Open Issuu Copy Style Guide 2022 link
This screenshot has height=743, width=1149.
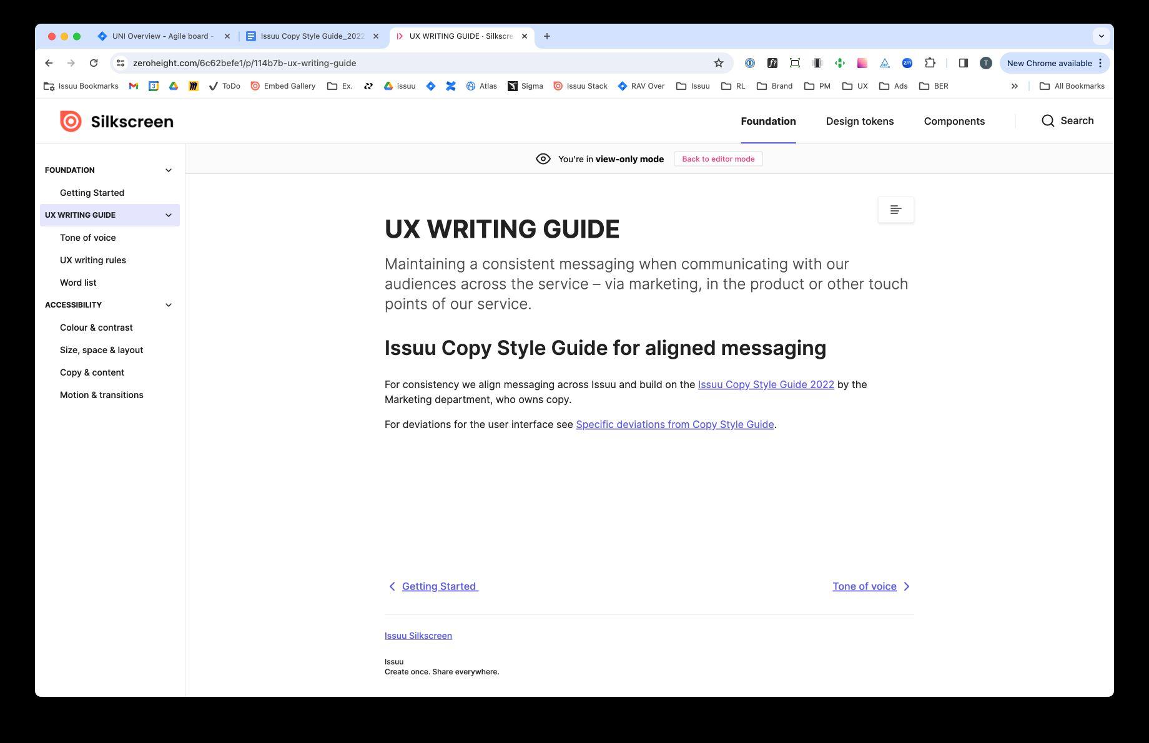[766, 384]
